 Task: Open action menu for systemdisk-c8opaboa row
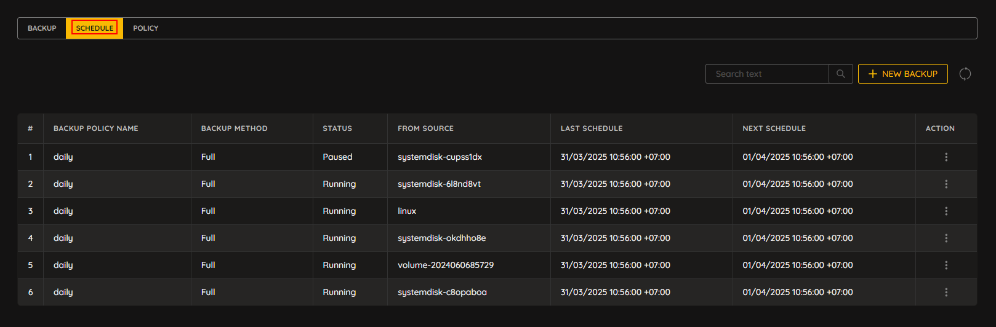click(x=946, y=293)
